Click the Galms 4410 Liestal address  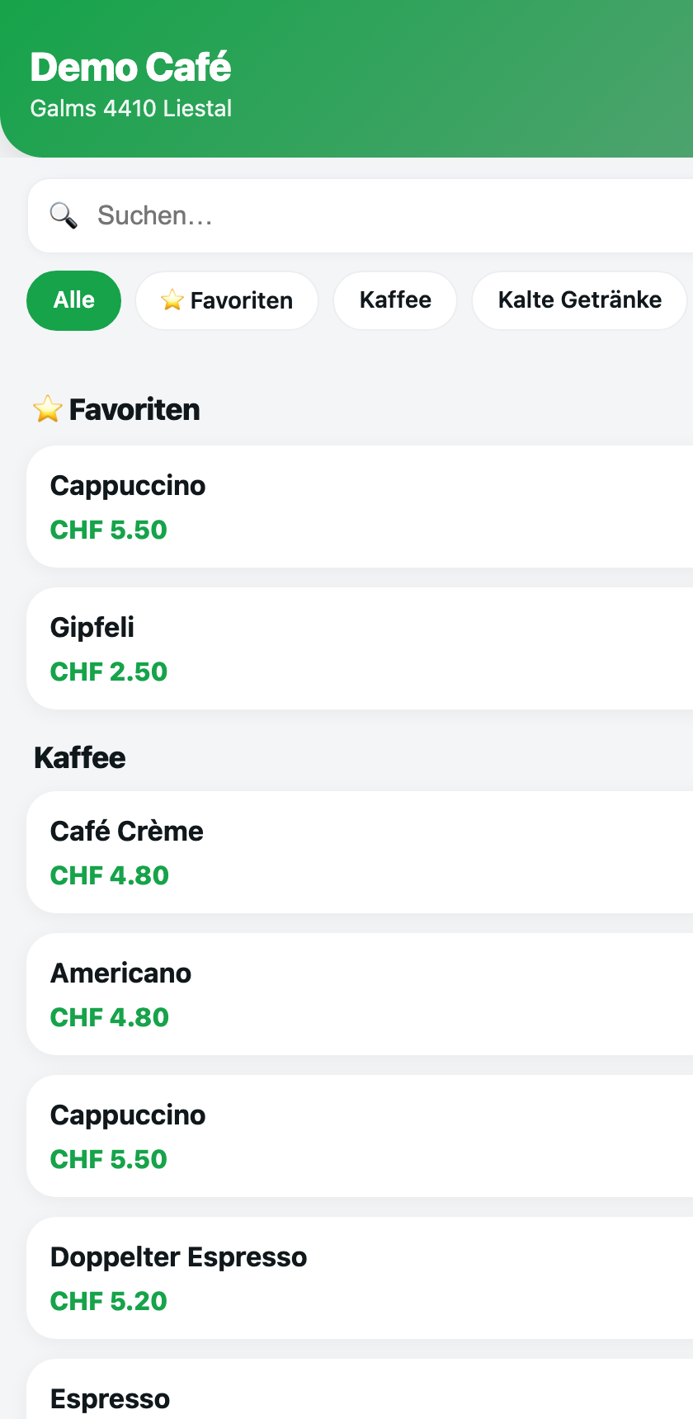[130, 108]
